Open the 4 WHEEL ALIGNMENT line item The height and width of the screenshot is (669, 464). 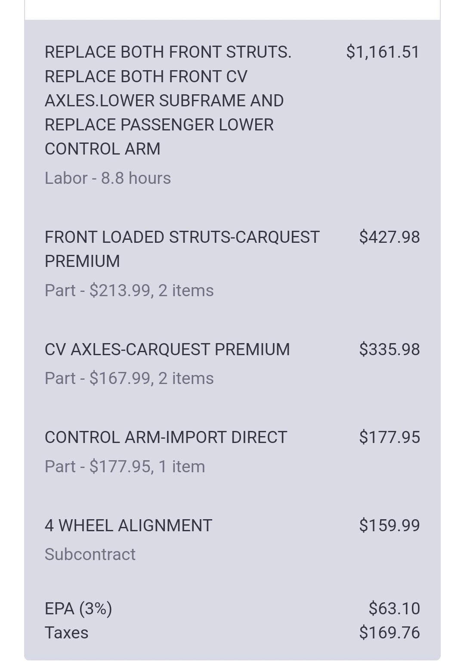[x=128, y=526]
